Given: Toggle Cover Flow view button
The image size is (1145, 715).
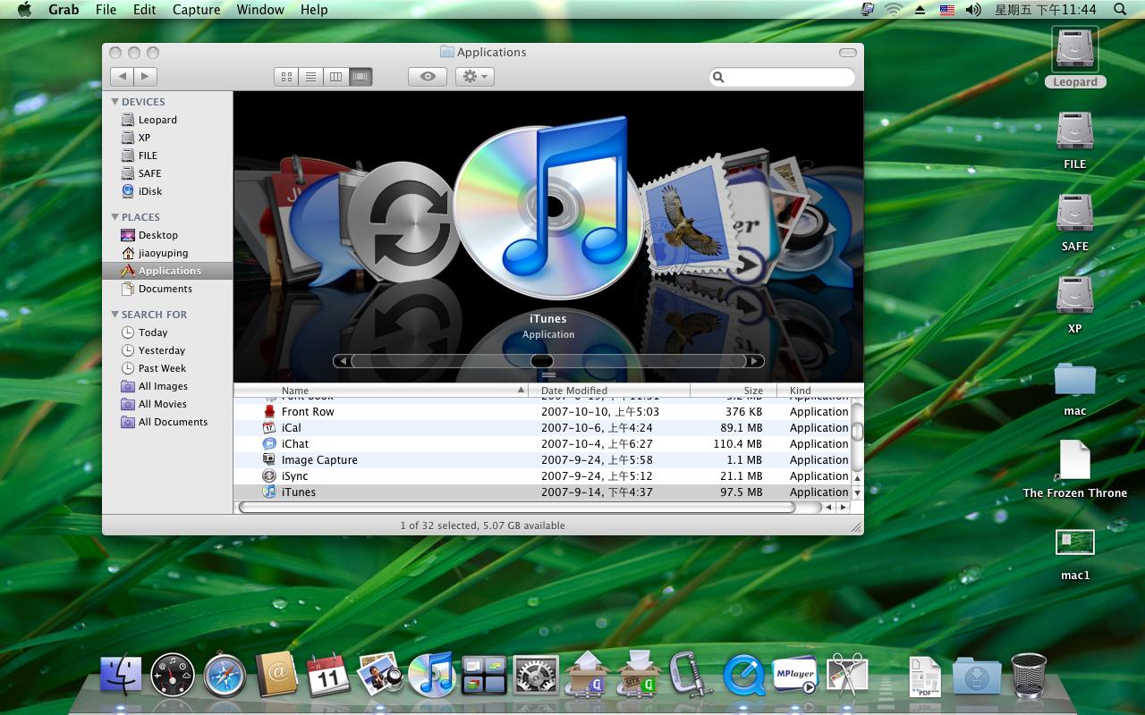Looking at the screenshot, I should click(360, 77).
